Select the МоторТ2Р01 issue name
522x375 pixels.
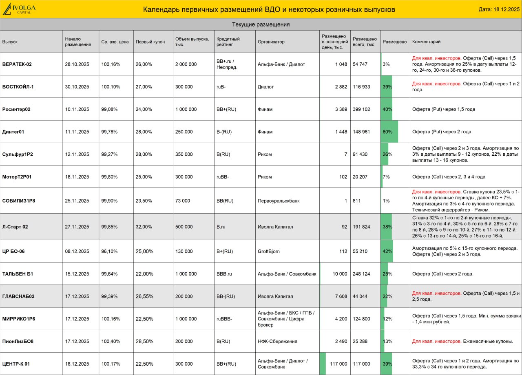17,176
